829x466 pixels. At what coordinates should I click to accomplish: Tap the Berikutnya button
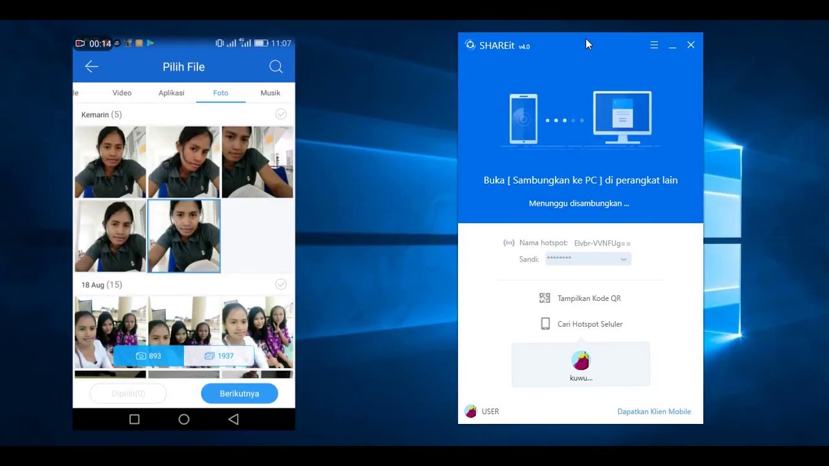pos(240,394)
